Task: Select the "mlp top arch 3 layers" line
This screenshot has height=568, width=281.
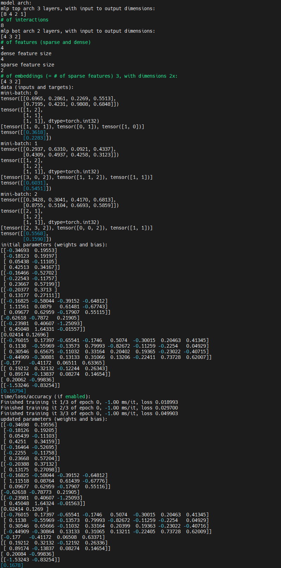Action: click(x=77, y=8)
